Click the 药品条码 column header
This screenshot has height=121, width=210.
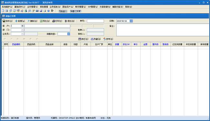click(31, 44)
